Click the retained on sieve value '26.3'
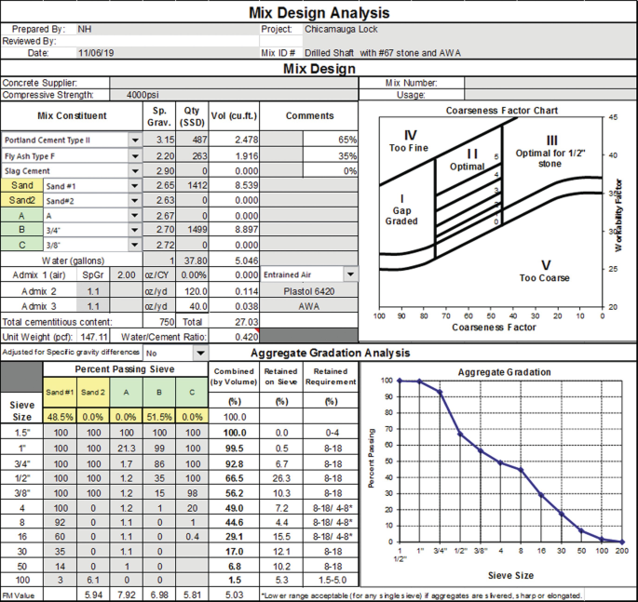This screenshot has height=602, width=638. pos(281,478)
